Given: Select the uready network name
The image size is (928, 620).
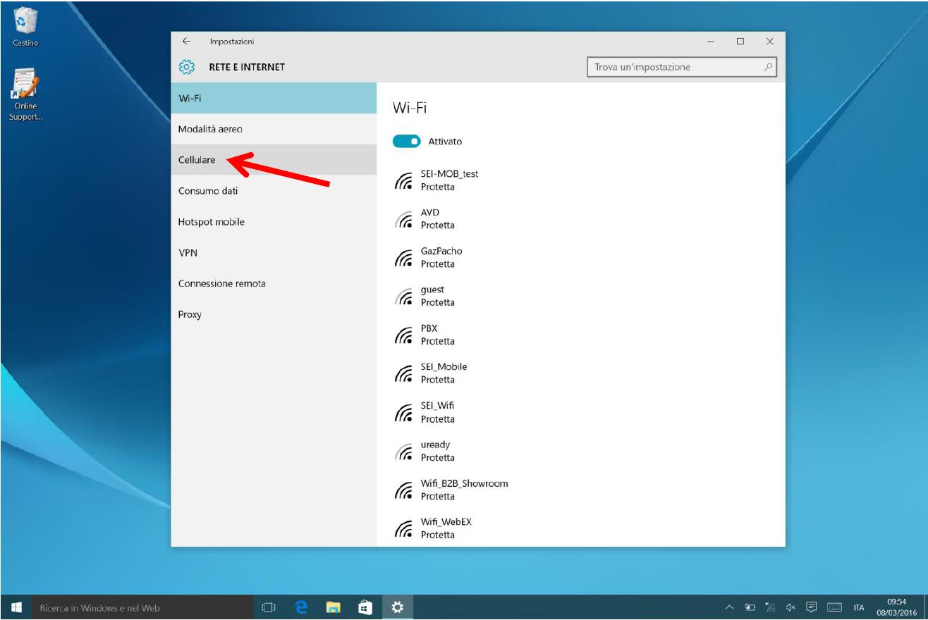Looking at the screenshot, I should pos(435,445).
